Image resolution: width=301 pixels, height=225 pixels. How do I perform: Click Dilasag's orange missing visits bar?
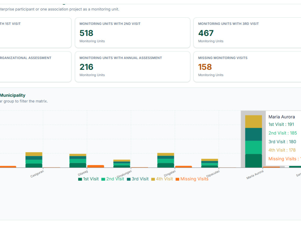pos(96,166)
